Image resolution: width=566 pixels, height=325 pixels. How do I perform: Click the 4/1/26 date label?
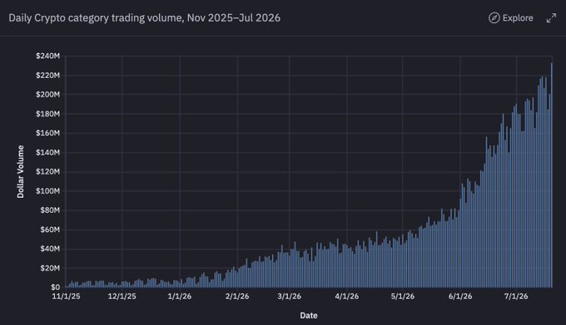point(347,297)
